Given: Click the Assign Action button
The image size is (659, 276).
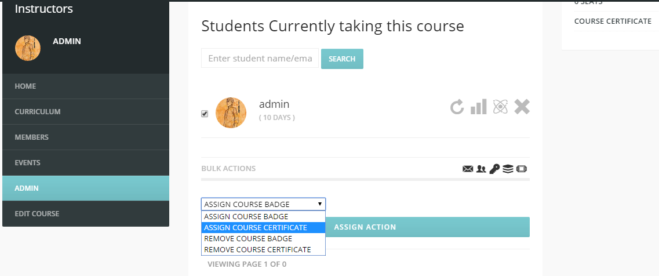Looking at the screenshot, I should tap(428, 227).
